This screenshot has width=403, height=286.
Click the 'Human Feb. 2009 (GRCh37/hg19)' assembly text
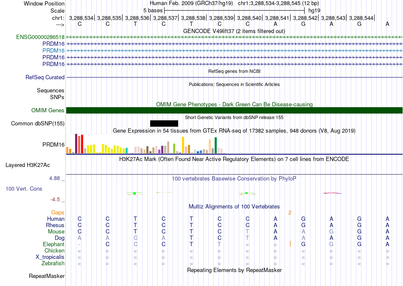pyautogui.click(x=191, y=3)
